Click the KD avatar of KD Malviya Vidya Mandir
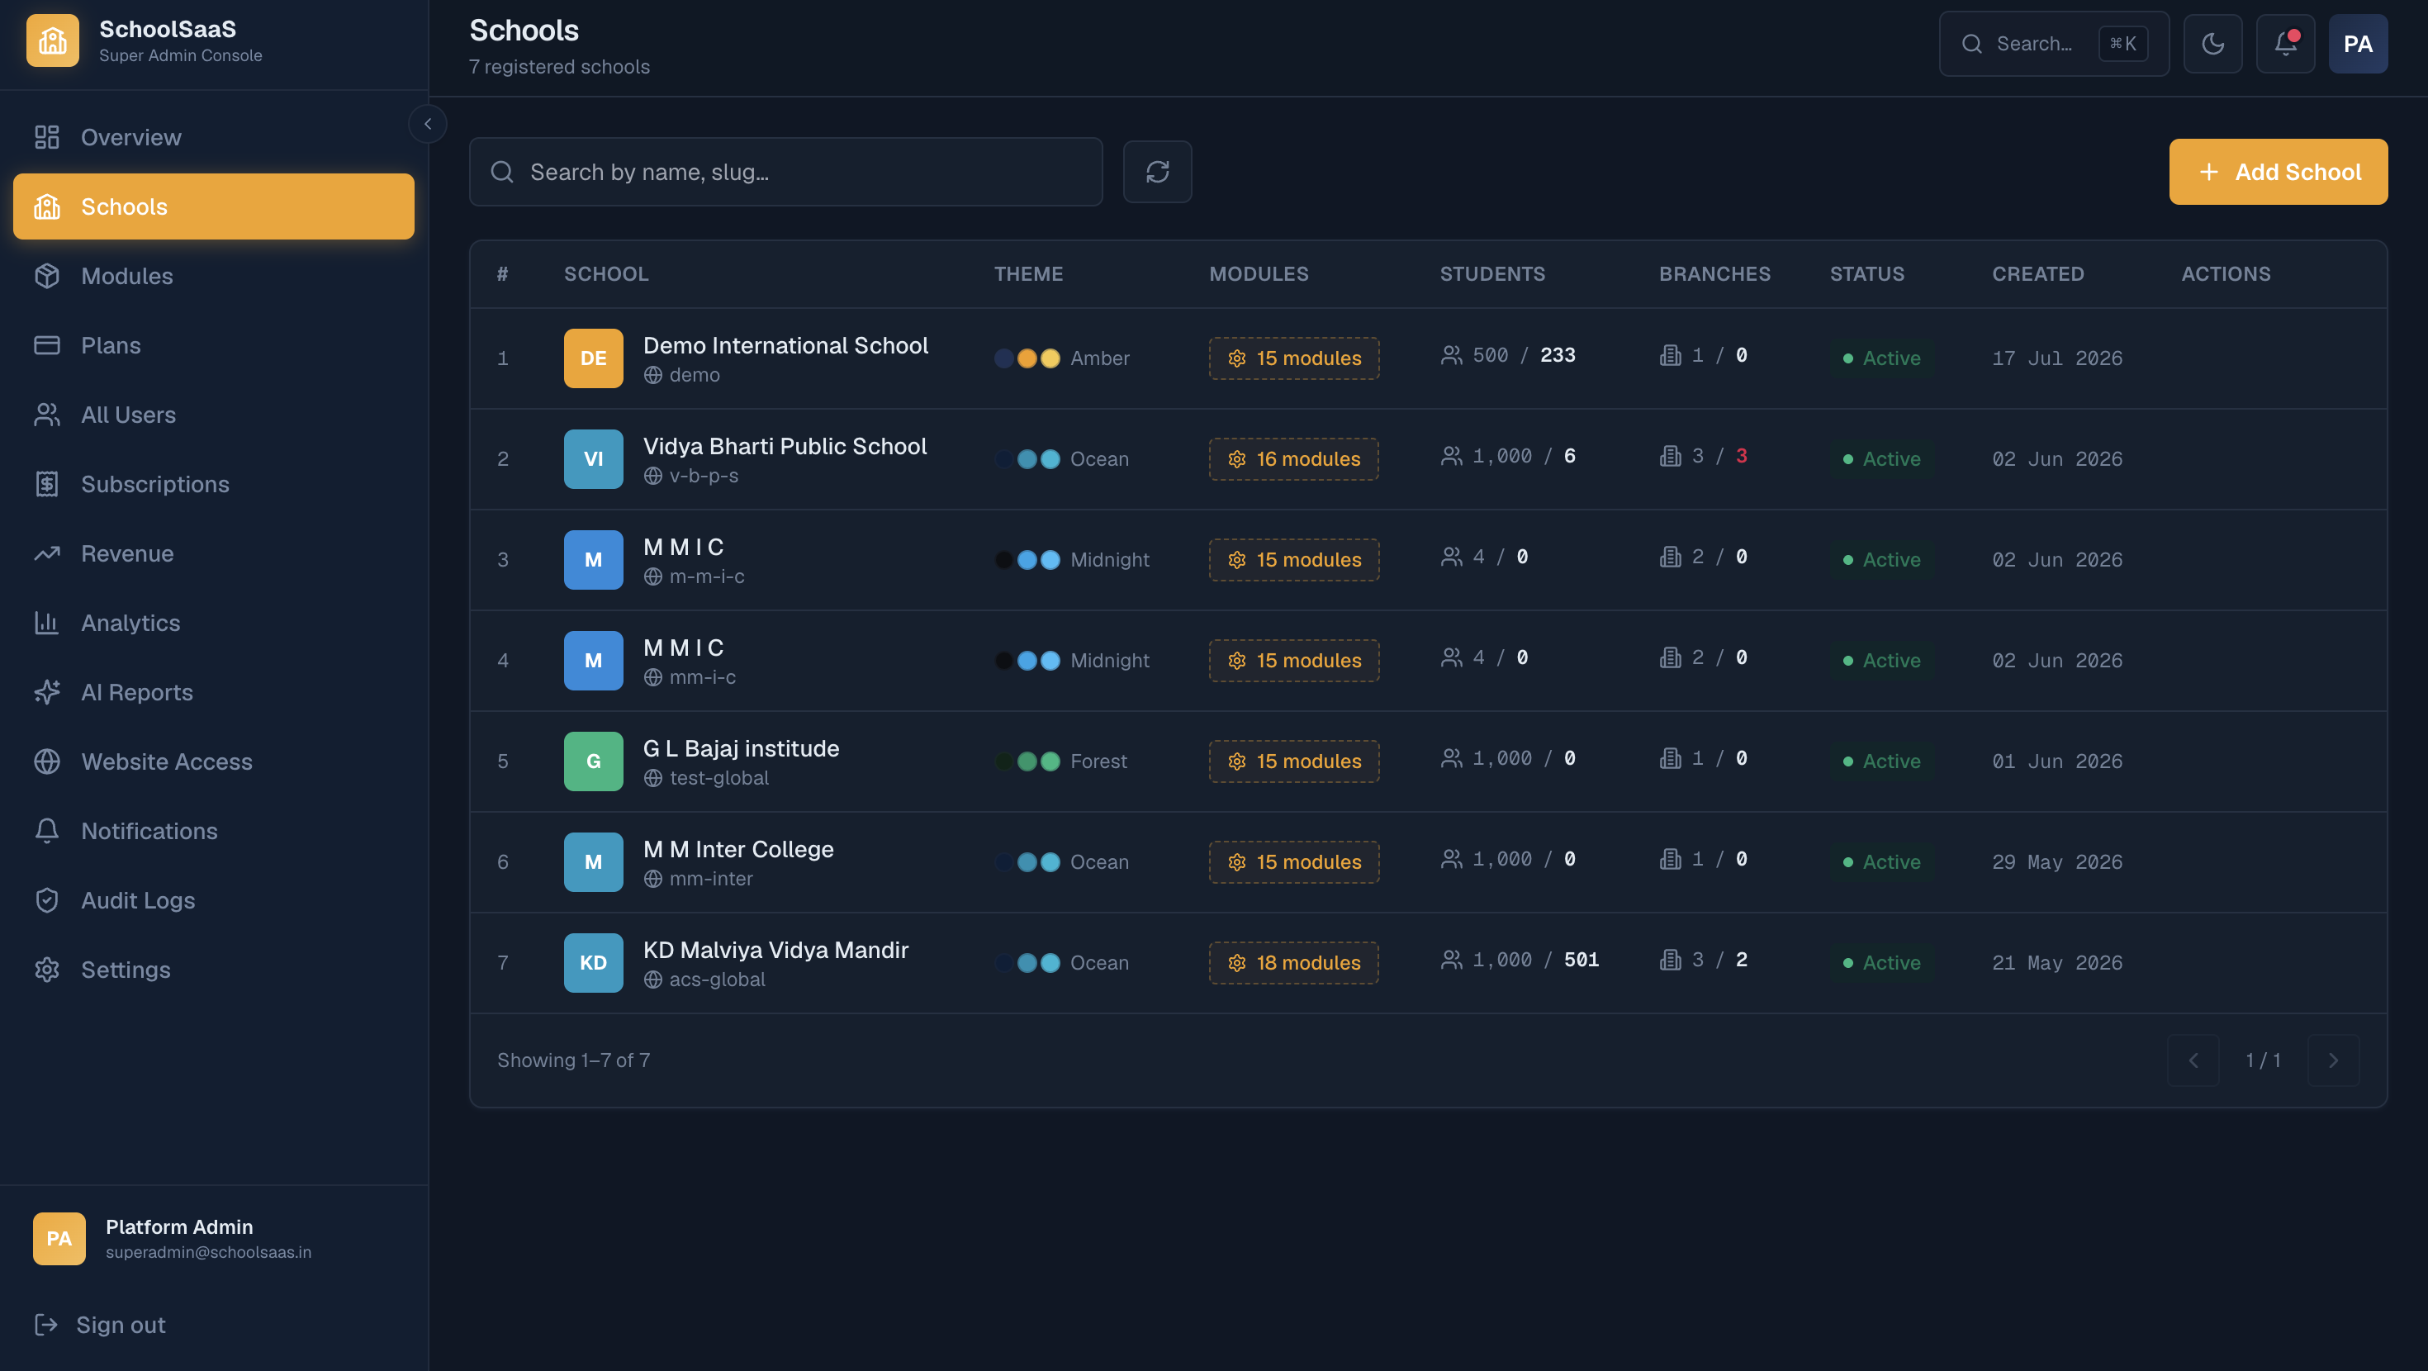Image resolution: width=2428 pixels, height=1371 pixels. 594,963
